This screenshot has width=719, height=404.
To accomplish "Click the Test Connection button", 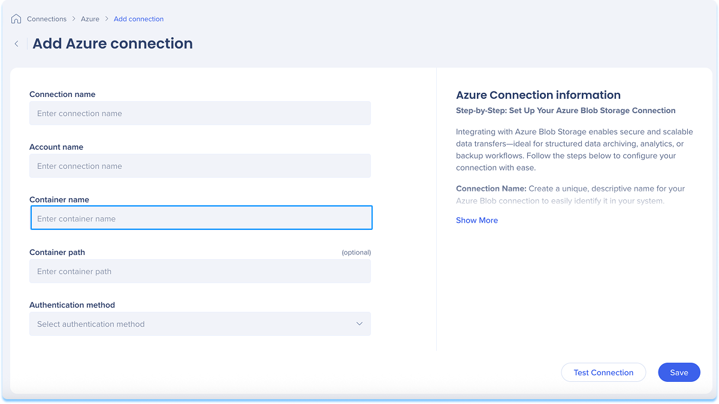I will pyautogui.click(x=603, y=372).
